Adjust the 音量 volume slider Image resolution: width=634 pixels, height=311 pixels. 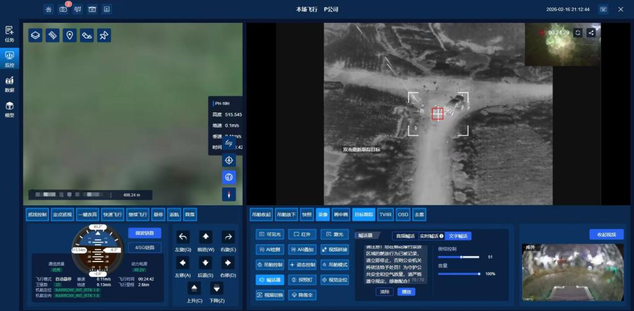point(459,273)
